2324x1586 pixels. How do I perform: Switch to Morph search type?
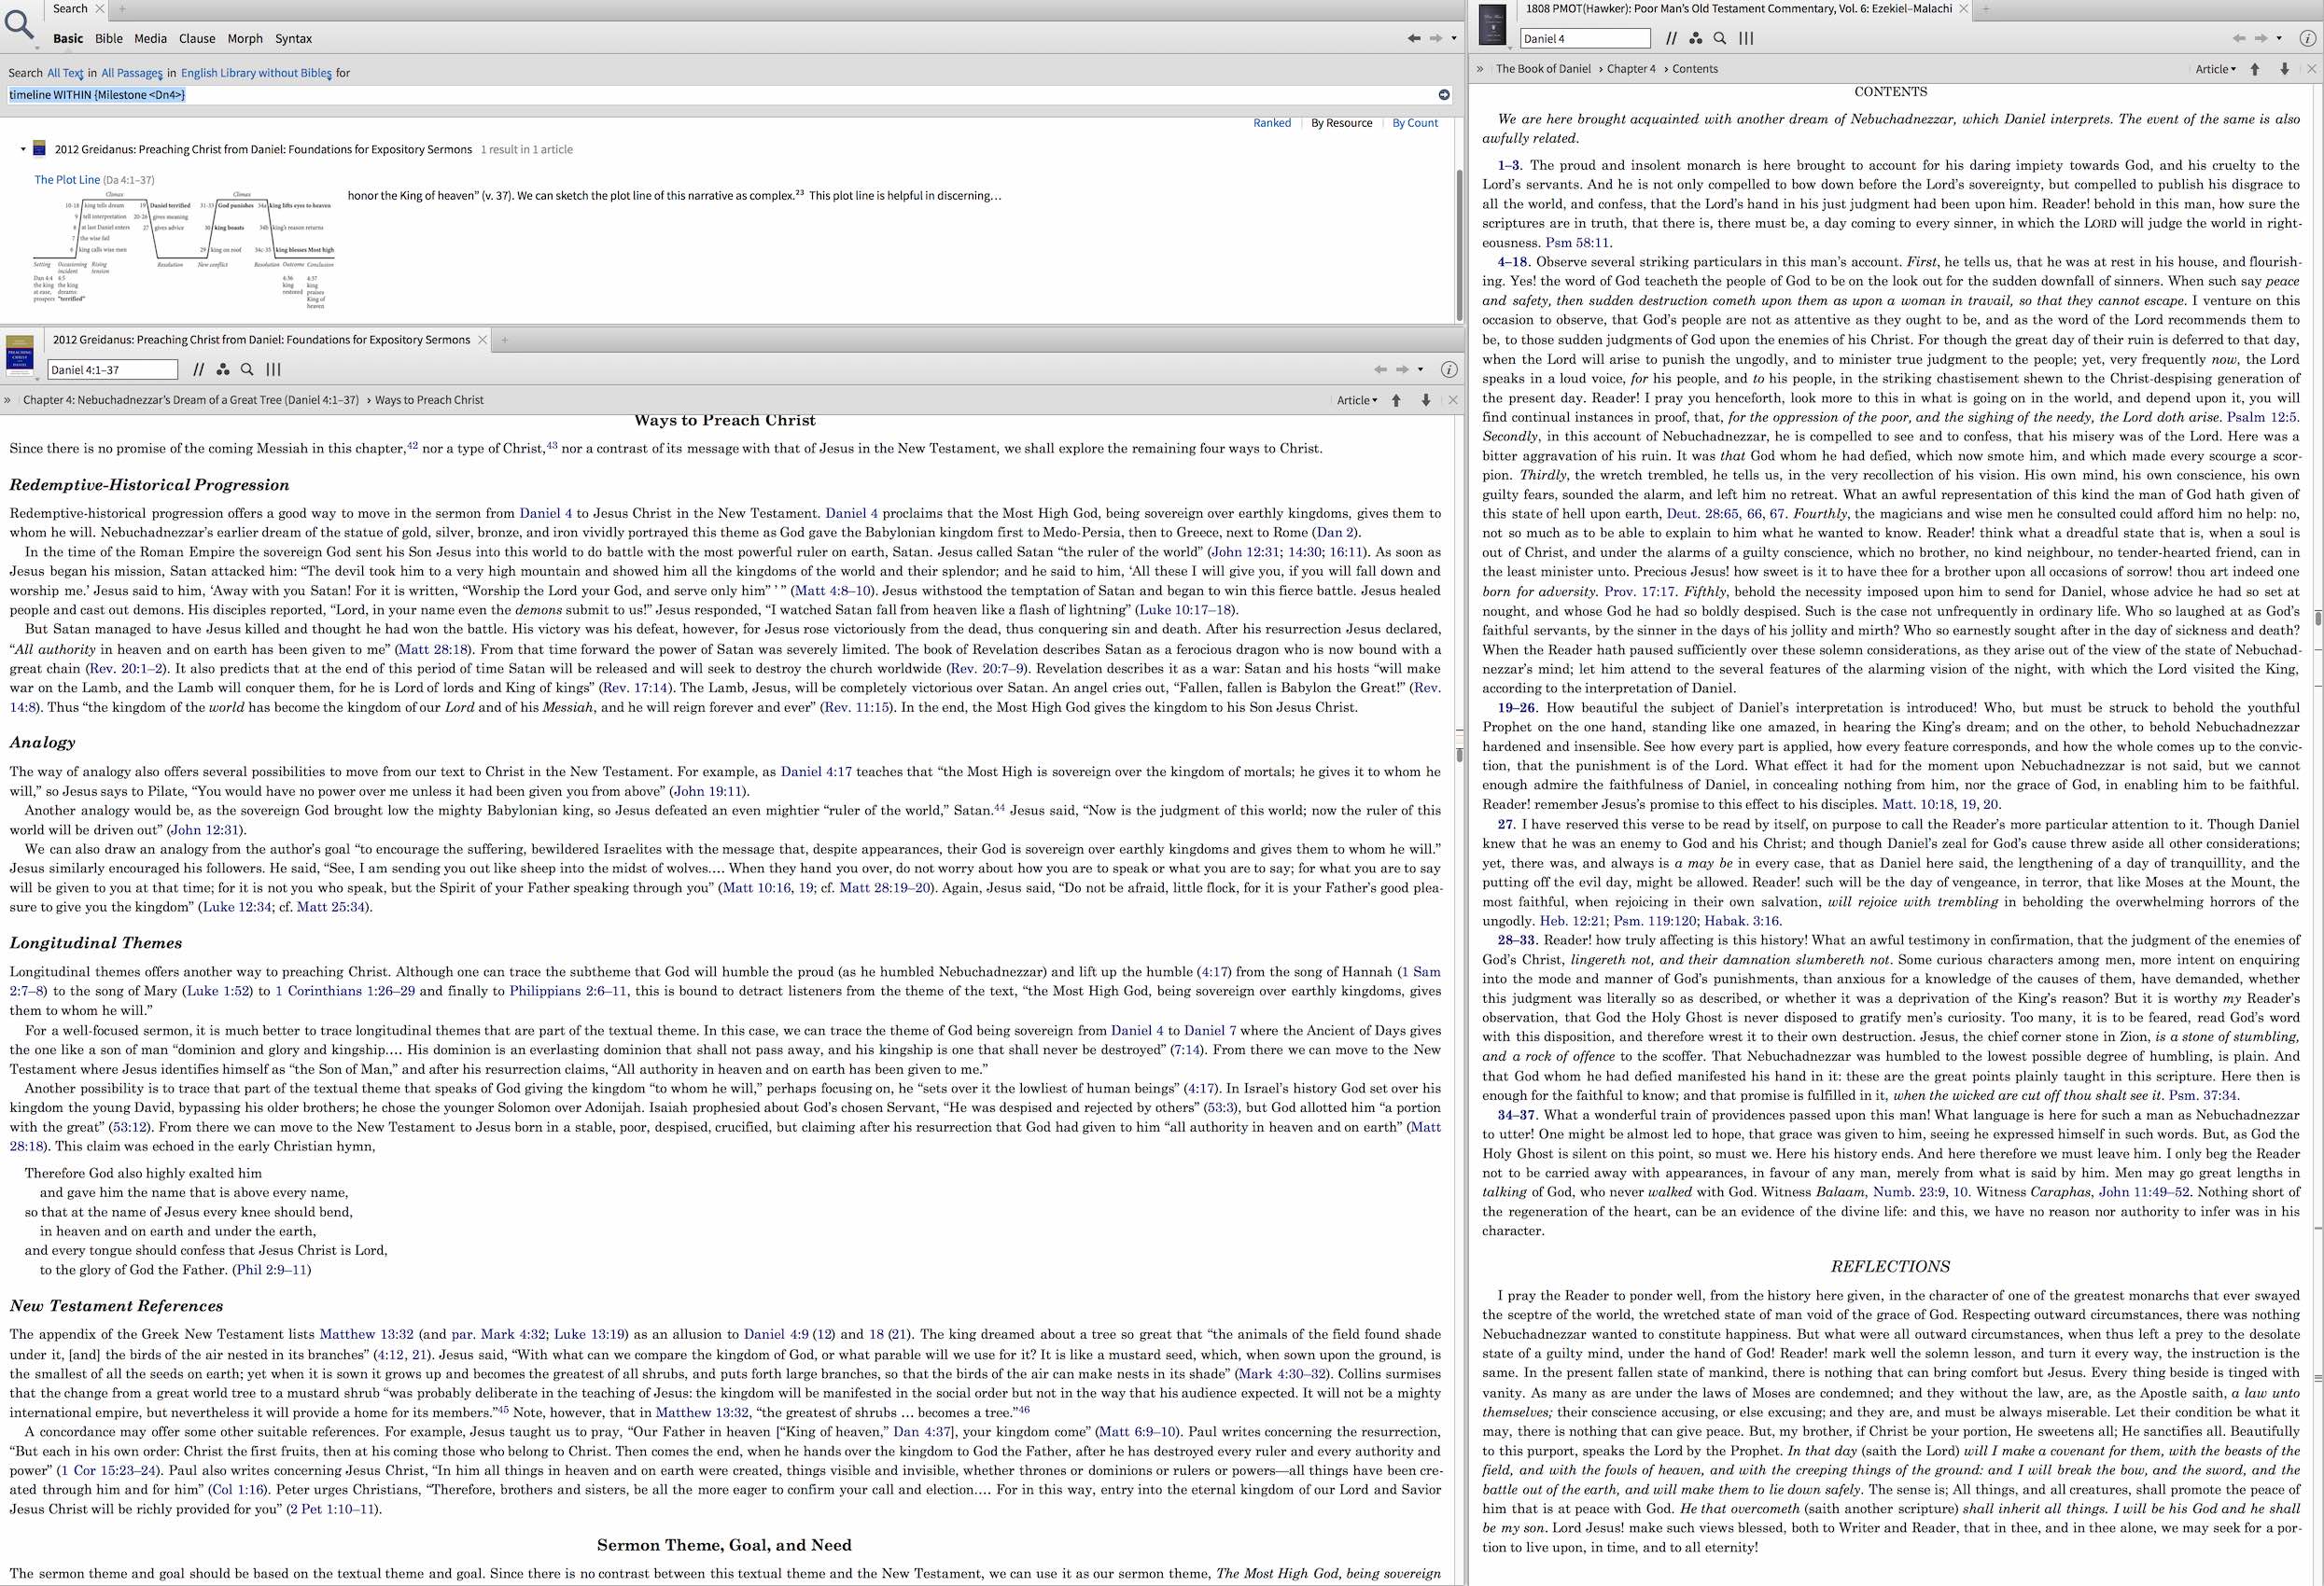[245, 38]
